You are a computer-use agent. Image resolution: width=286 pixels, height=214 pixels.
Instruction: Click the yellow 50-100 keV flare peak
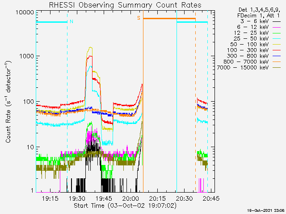coord(90,48)
